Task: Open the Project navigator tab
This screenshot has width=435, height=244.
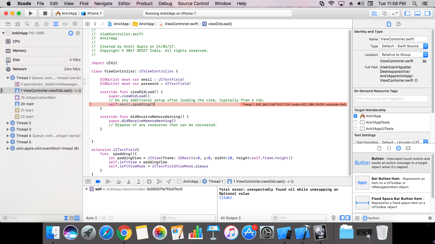Action: (x=8, y=24)
